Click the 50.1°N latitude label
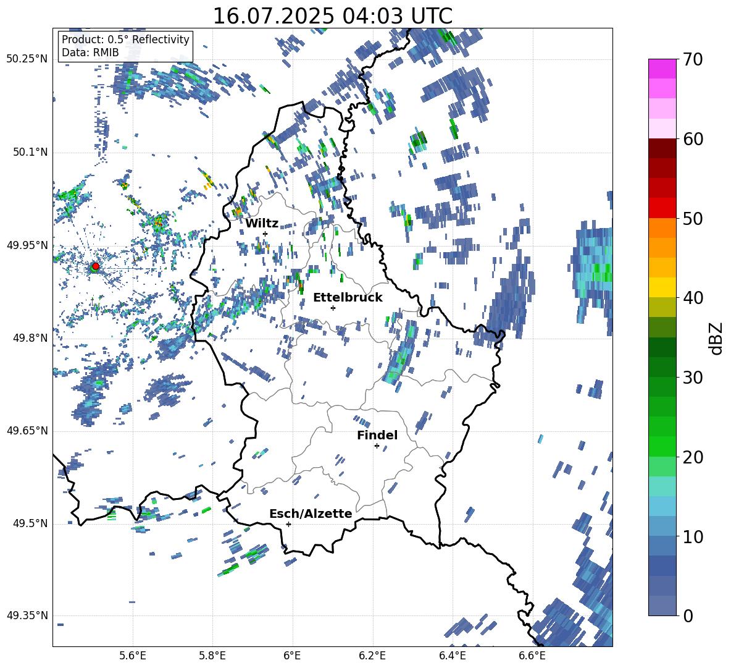 [30, 153]
